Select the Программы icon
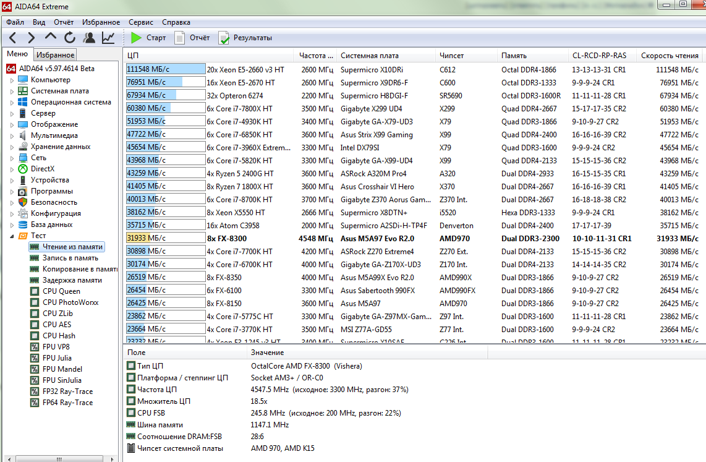This screenshot has width=706, height=462. coord(23,191)
